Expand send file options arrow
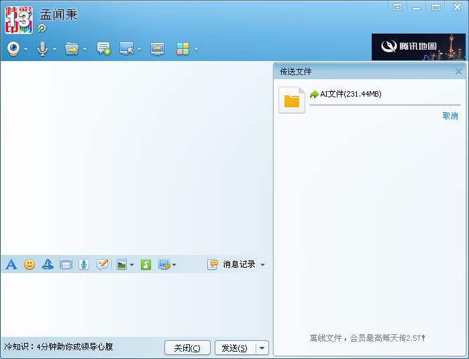This screenshot has height=359, width=469. (85, 50)
